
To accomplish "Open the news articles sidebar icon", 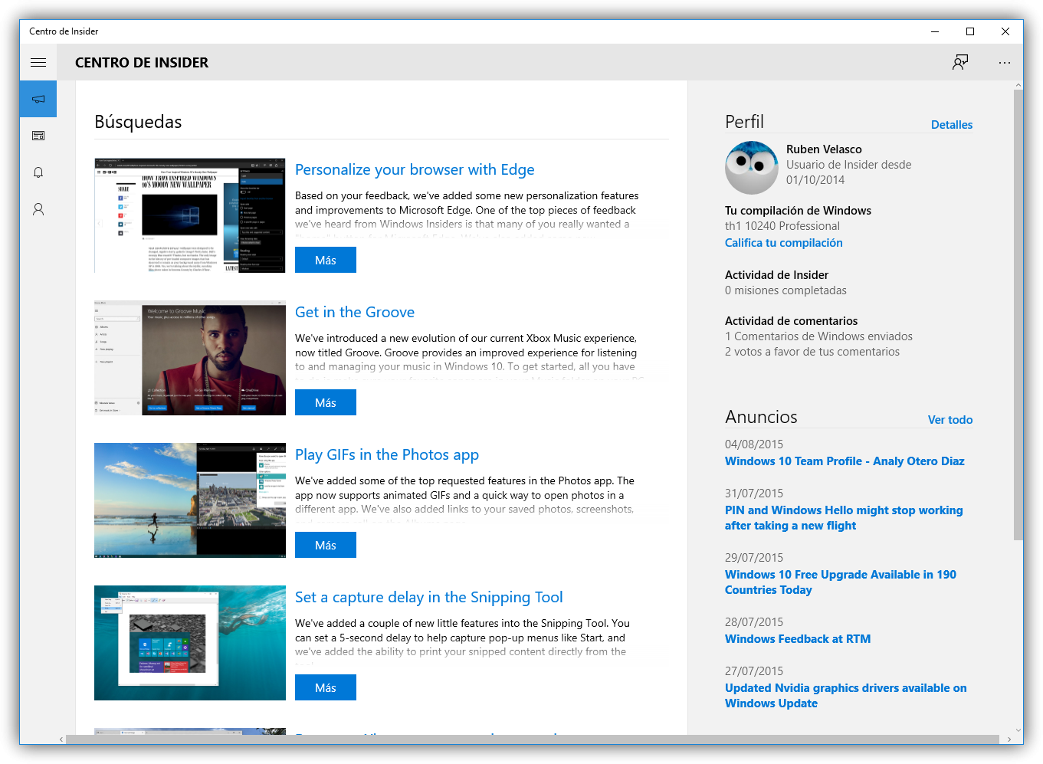I will (x=38, y=136).
